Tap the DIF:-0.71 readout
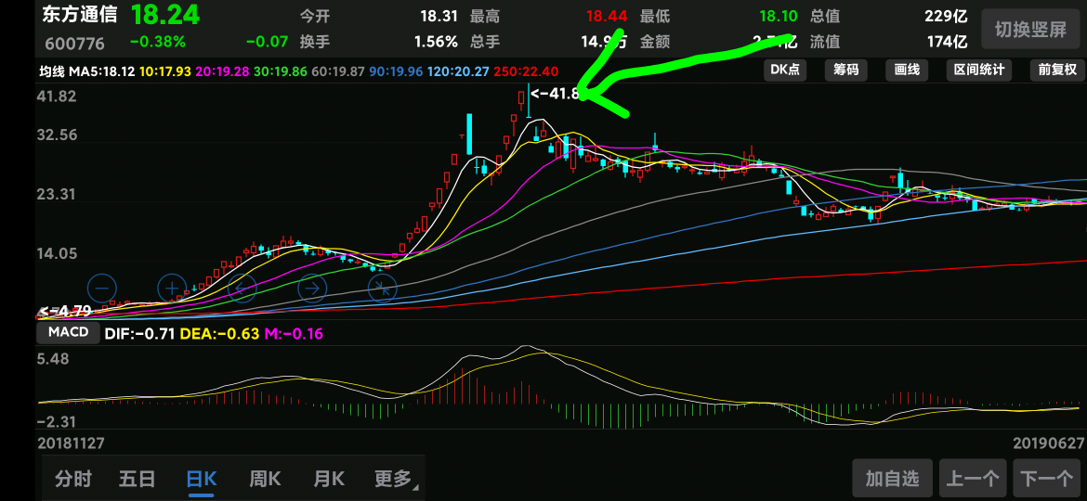Screen dimensions: 1087x501 coord(140,334)
